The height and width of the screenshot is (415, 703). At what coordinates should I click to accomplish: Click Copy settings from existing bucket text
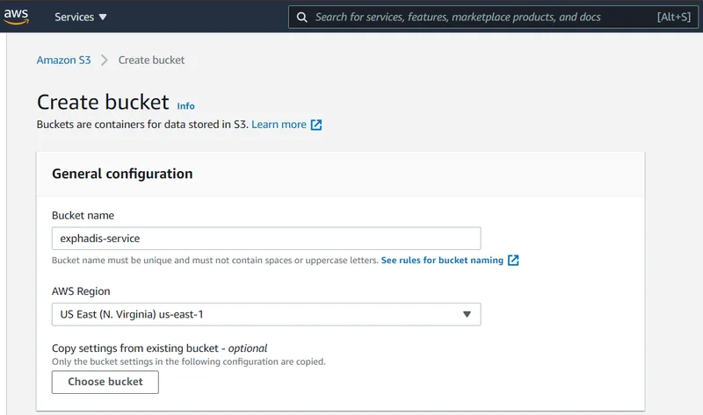[160, 348]
